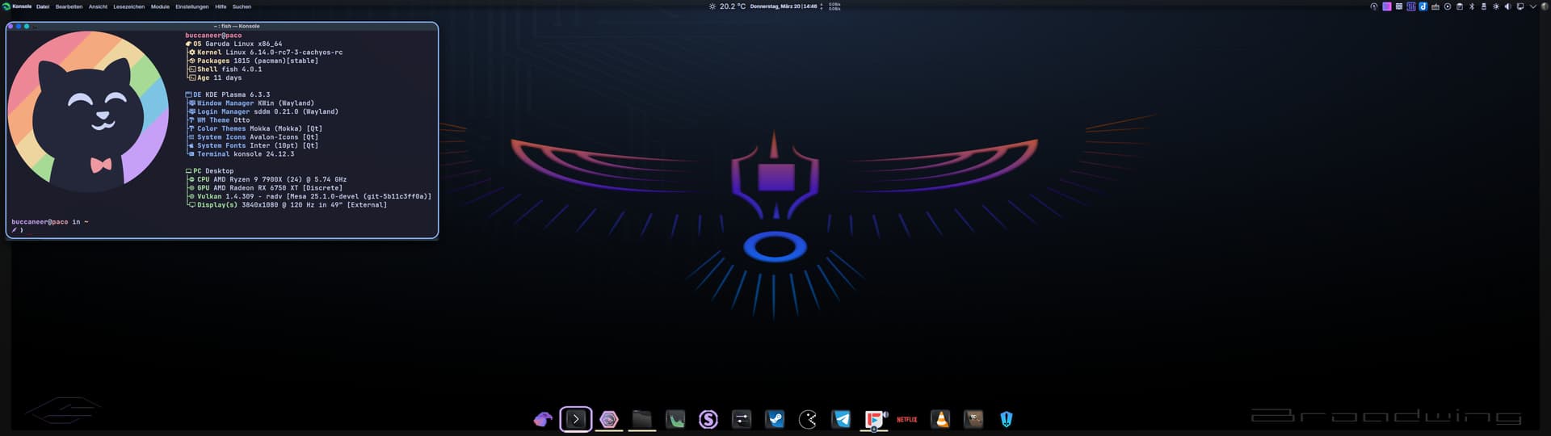This screenshot has height=436, width=1551.
Task: Click the text 'buccaneer@paco' above OS line
Action: pos(213,36)
